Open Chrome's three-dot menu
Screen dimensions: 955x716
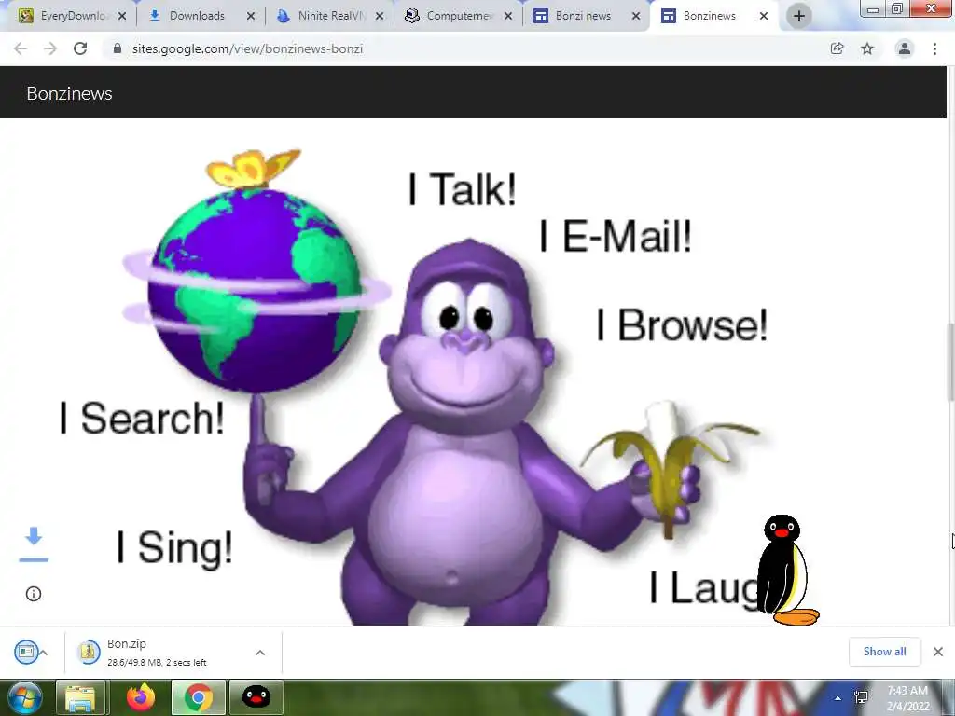click(934, 48)
